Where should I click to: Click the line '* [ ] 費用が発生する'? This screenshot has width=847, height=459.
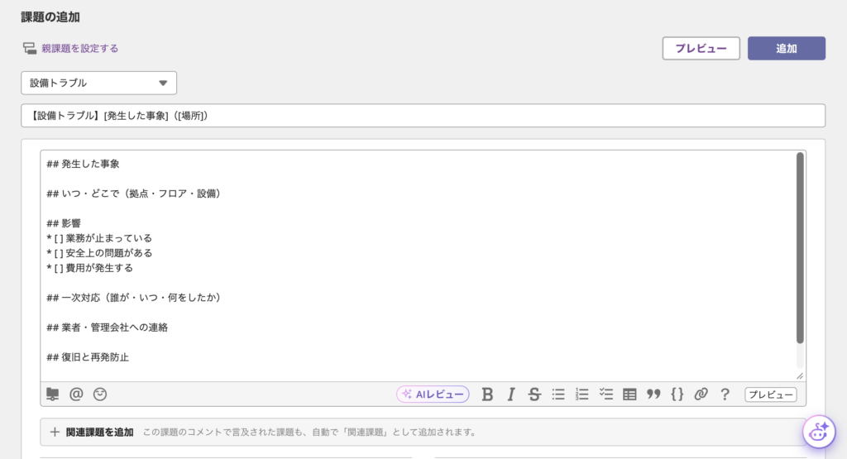click(89, 268)
